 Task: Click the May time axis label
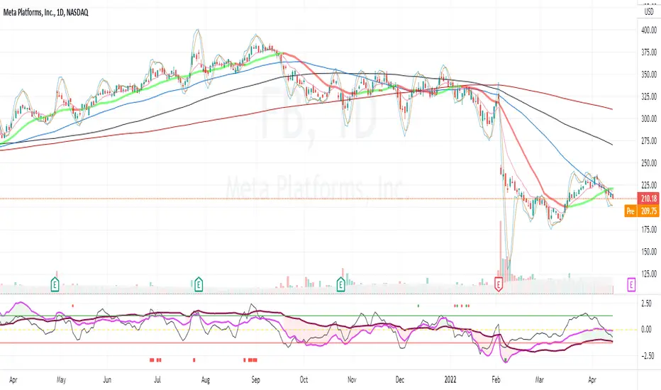tap(61, 380)
